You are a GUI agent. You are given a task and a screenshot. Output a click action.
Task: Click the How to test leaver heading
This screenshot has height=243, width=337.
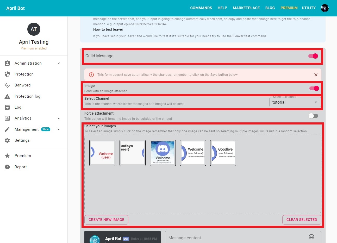pos(108,29)
